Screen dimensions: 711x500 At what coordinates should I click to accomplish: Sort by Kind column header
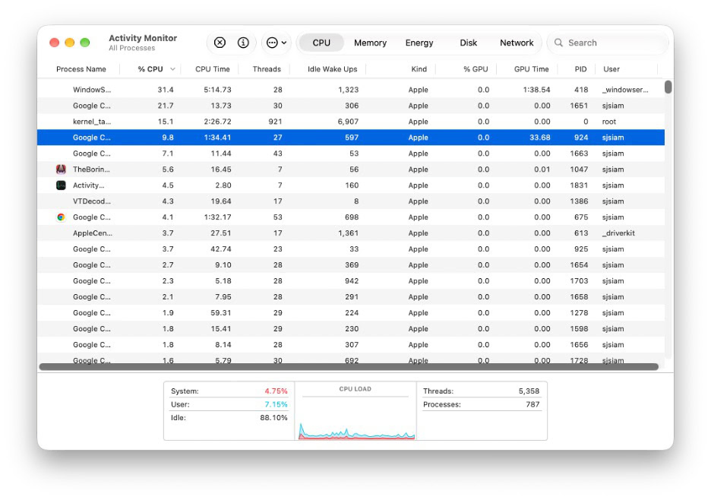419,69
